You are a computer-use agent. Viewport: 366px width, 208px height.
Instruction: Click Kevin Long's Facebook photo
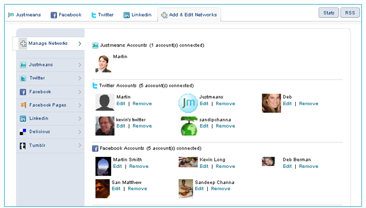(188, 162)
